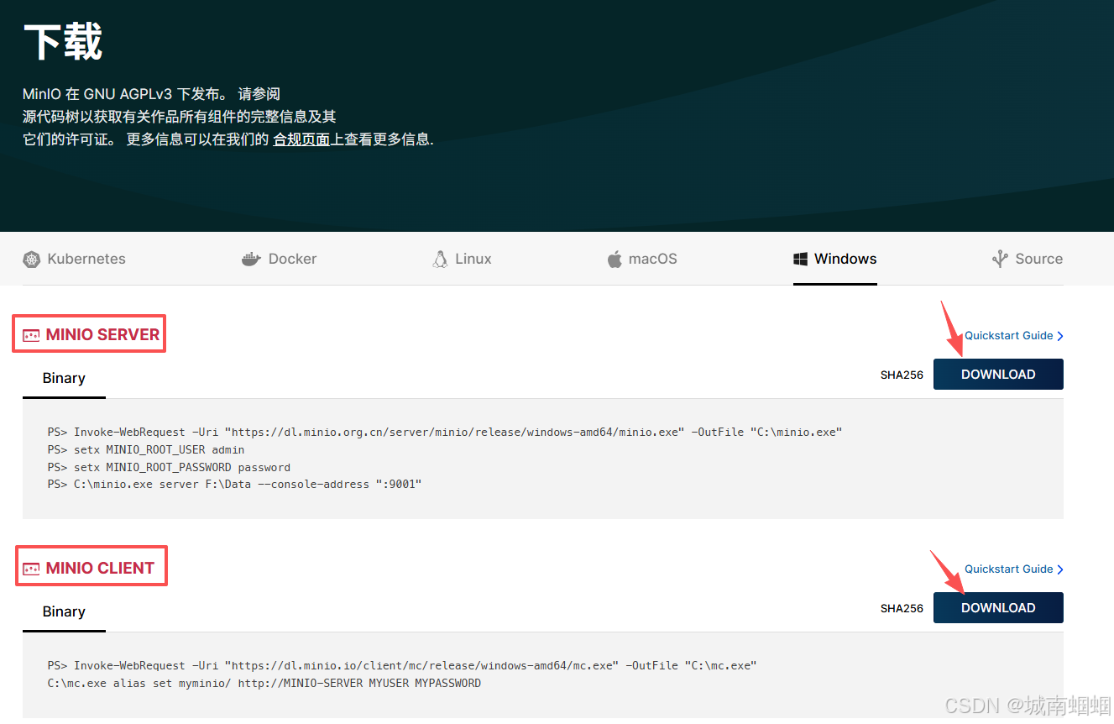
Task: Click the Kubernetes helm wheel icon
Action: pyautogui.click(x=32, y=260)
